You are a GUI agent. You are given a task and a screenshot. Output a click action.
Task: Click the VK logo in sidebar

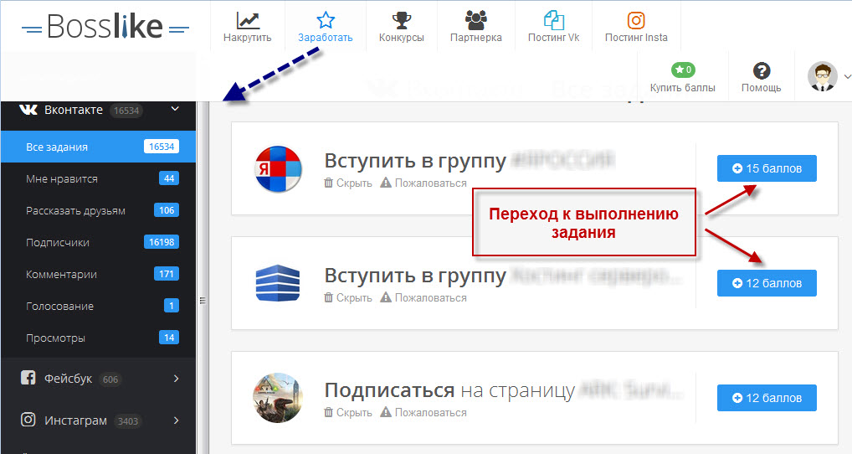point(28,110)
